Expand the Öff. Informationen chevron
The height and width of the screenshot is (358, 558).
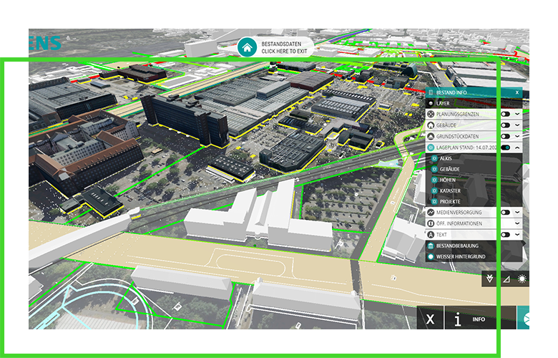click(517, 223)
